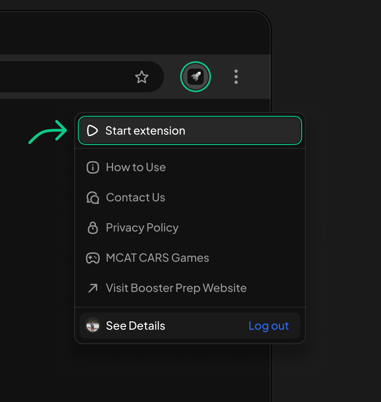The height and width of the screenshot is (402, 381).
Task: Open See Details for the account
Action: click(135, 326)
